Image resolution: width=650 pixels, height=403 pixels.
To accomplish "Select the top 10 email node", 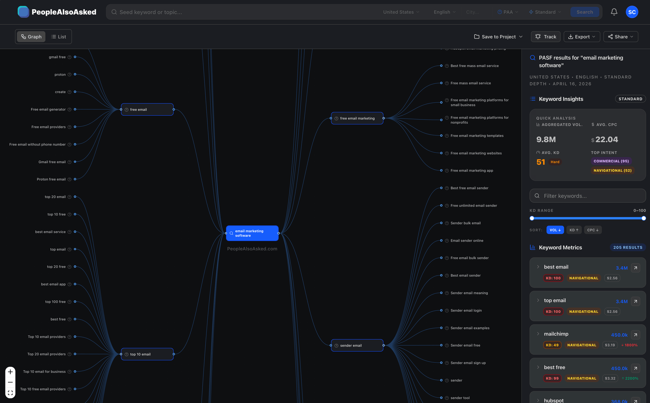I will (x=147, y=354).
